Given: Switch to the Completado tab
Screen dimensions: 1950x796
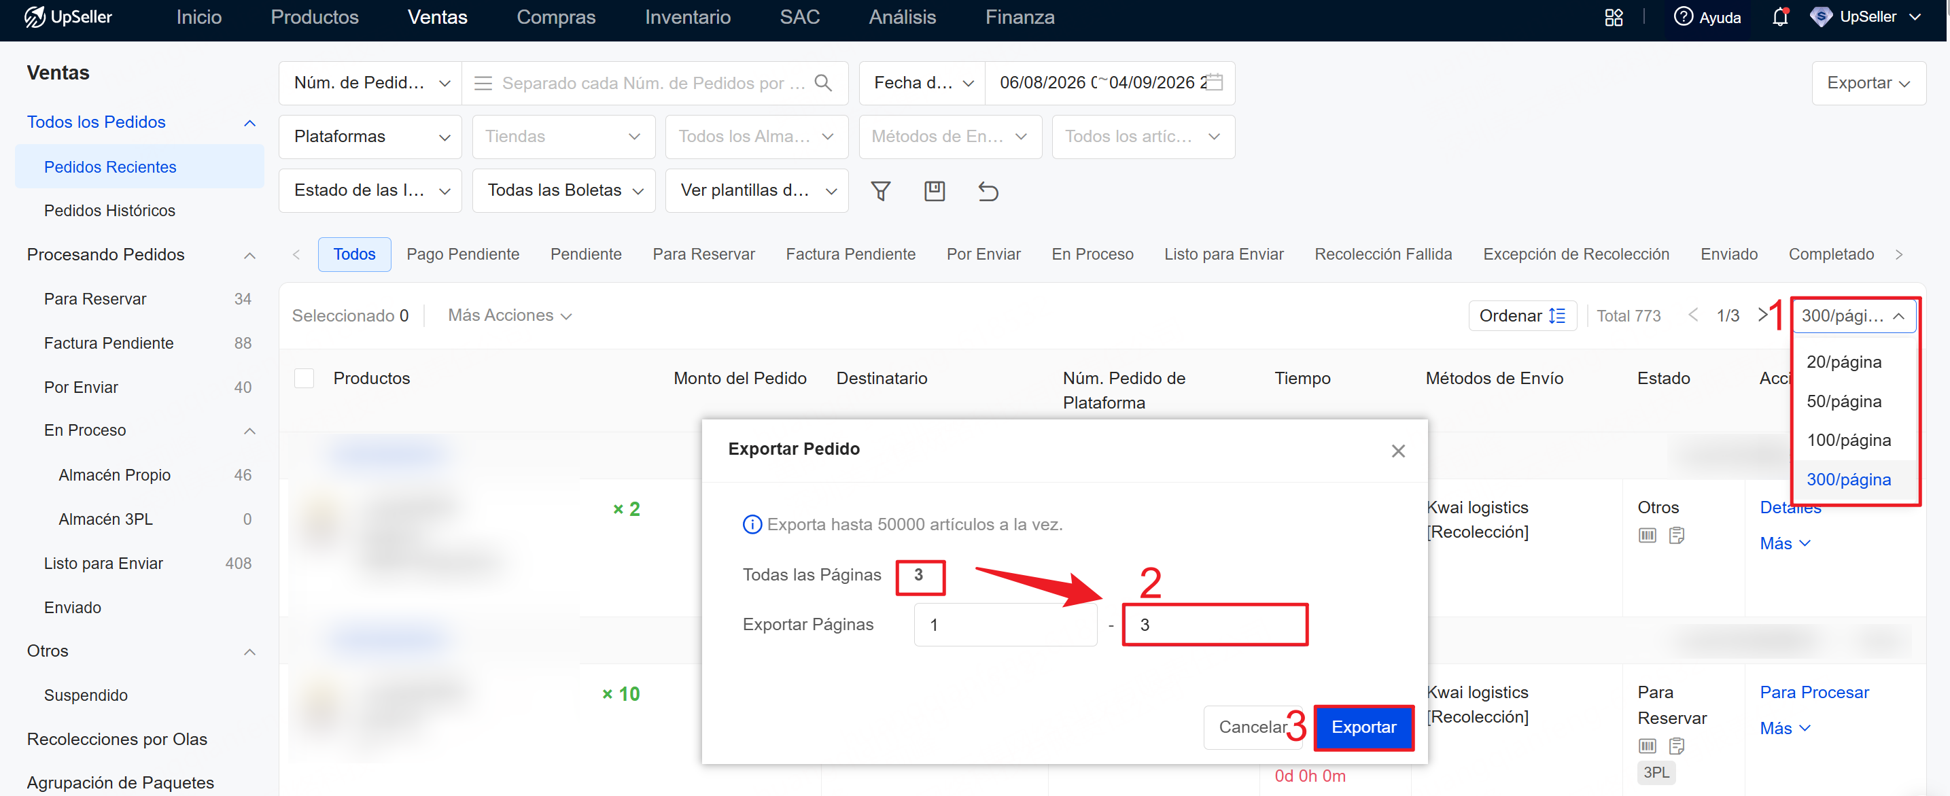Looking at the screenshot, I should pyautogui.click(x=1831, y=254).
